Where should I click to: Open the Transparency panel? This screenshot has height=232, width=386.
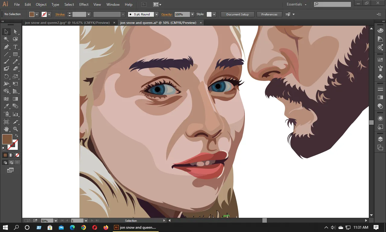point(380,106)
